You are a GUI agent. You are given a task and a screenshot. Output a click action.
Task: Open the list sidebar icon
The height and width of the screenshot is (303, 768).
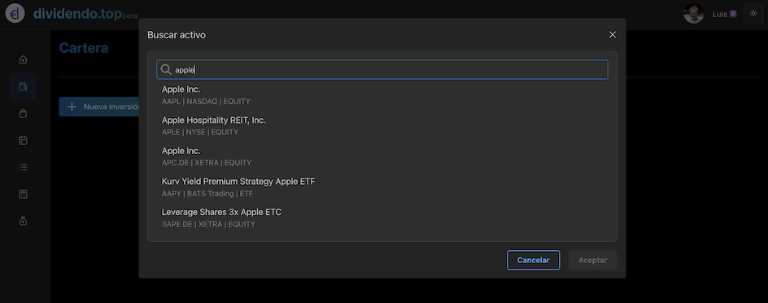pos(23,167)
